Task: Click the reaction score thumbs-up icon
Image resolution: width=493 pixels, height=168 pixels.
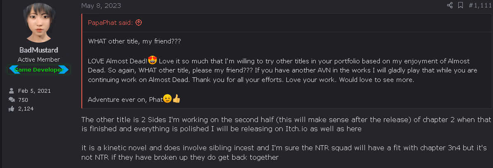Action: point(12,108)
